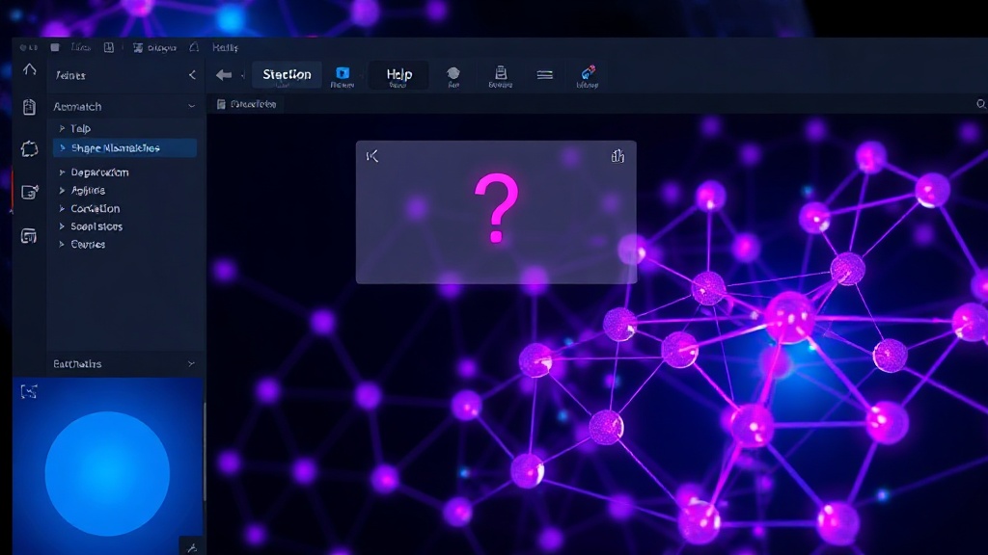The image size is (988, 555).
Task: Click the Feines panel title
Action: click(x=70, y=75)
